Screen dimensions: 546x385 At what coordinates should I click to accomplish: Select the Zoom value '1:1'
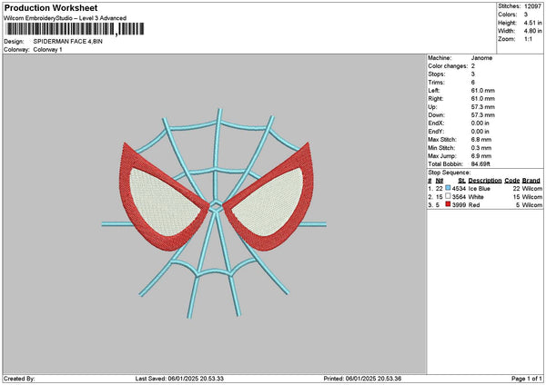click(528, 39)
